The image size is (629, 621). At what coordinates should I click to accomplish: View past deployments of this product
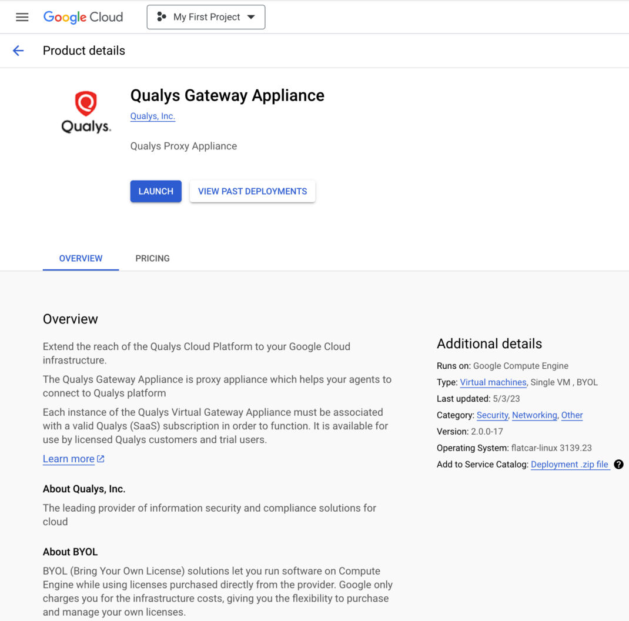pos(252,191)
